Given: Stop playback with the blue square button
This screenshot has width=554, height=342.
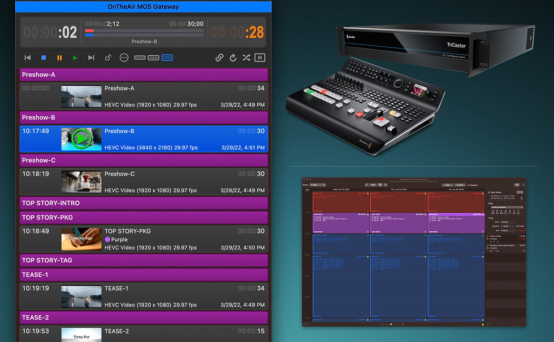Looking at the screenshot, I should pyautogui.click(x=44, y=58).
